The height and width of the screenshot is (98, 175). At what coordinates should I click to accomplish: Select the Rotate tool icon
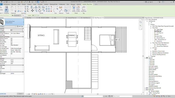(40, 11)
